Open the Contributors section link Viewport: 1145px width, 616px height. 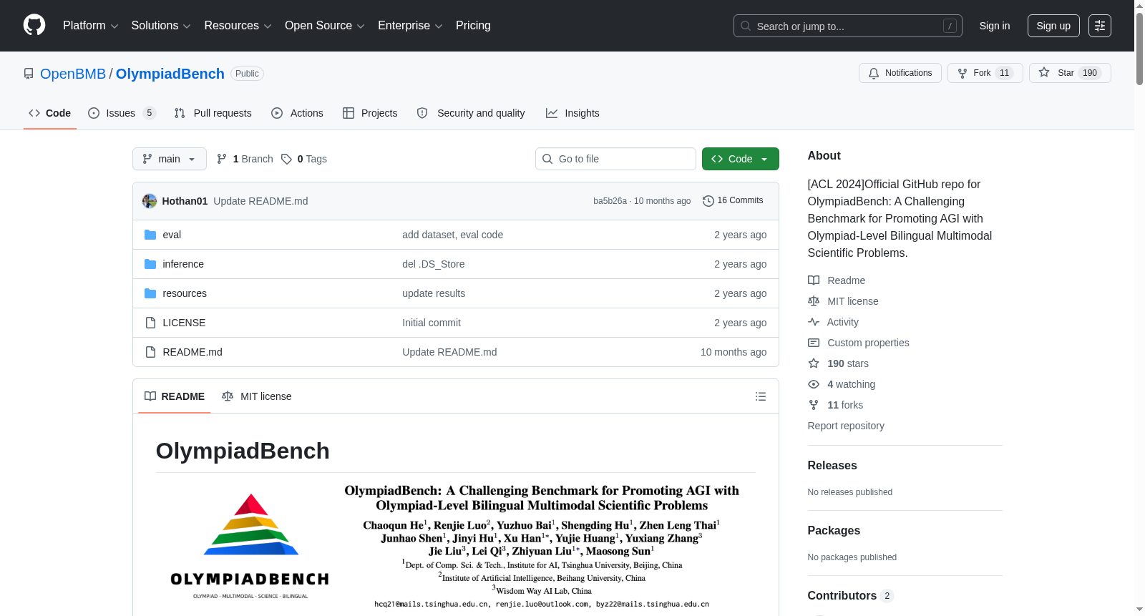coord(850,595)
